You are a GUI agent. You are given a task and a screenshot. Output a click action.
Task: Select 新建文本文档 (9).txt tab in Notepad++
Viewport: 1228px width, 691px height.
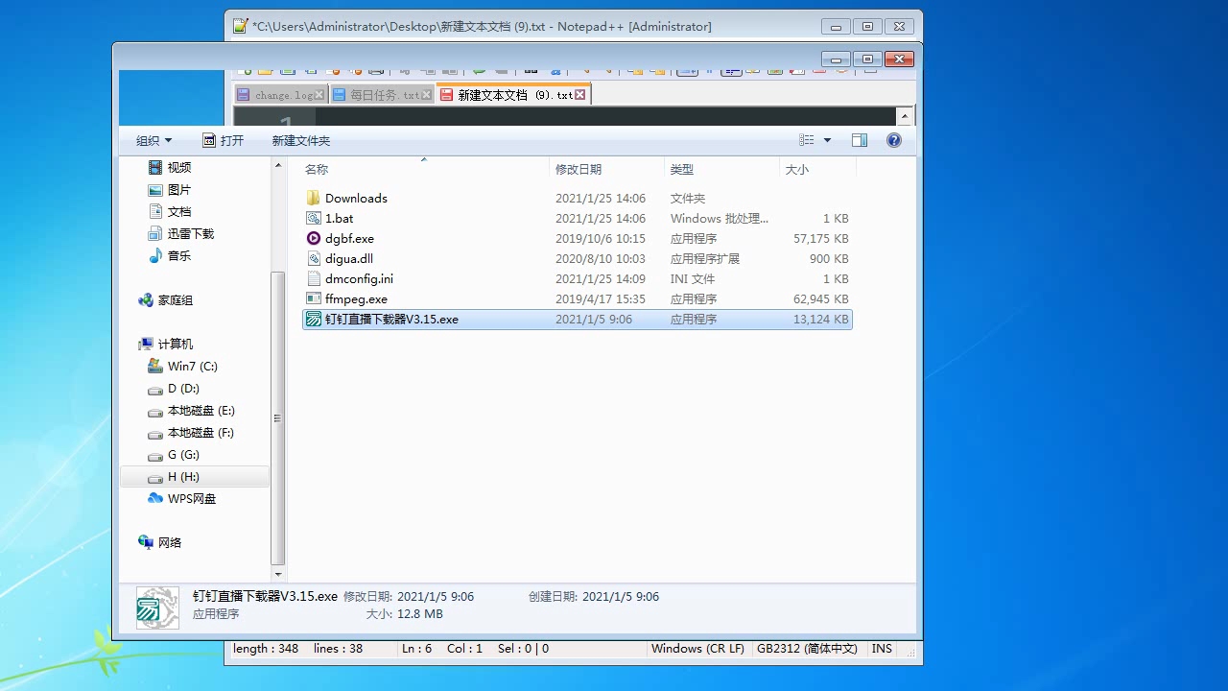515,95
